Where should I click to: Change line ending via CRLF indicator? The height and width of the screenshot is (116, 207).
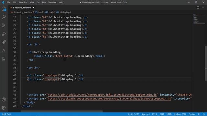point(162,114)
